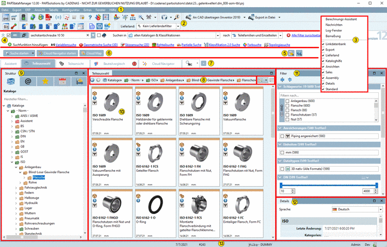Open search history dropdown arrow

point(93,35)
